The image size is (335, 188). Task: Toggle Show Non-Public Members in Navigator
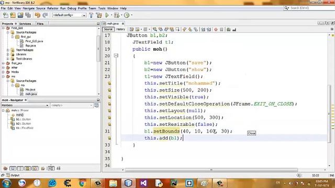tap(28, 168)
